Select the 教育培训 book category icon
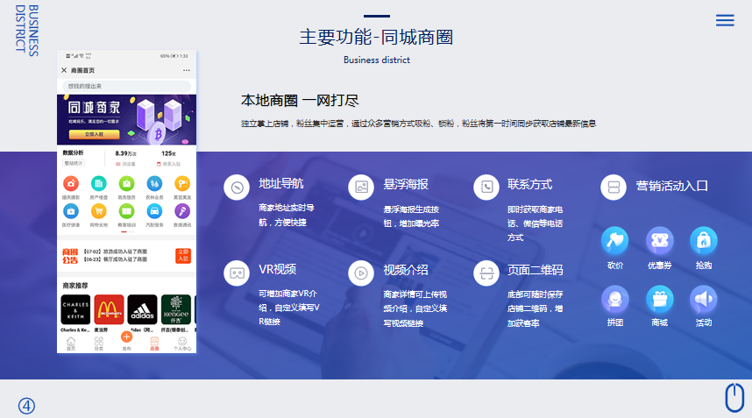 pyautogui.click(x=126, y=211)
